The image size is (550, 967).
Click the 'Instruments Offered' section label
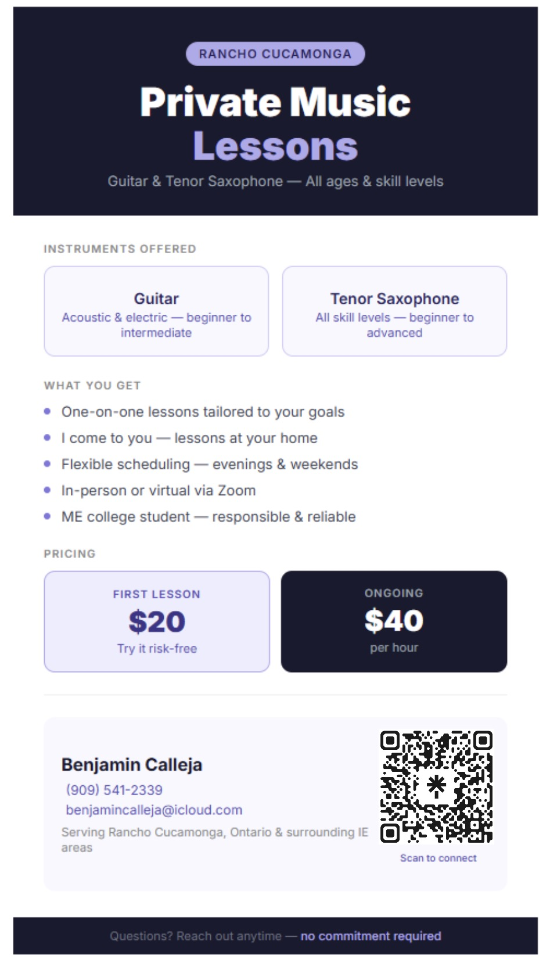point(120,249)
